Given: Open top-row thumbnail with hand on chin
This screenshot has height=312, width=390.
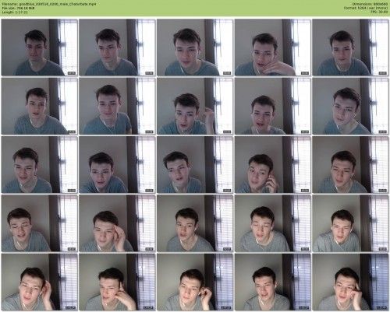Looking at the screenshot, I should click(273, 47).
